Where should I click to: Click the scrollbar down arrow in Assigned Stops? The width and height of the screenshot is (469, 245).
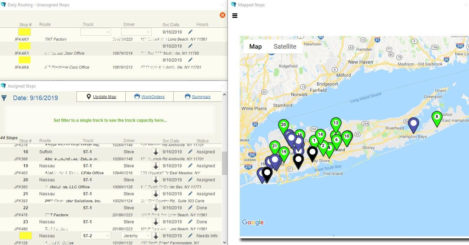(224, 242)
